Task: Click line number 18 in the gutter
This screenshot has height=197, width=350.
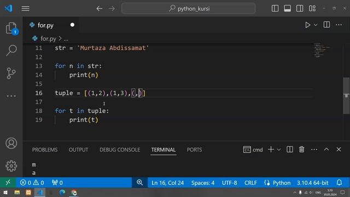Action: pos(39,111)
